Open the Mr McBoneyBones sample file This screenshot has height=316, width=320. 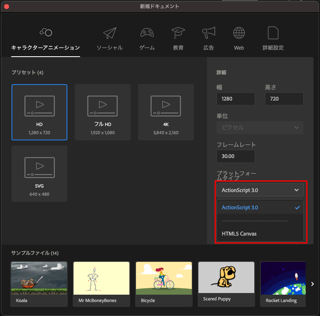click(101, 284)
